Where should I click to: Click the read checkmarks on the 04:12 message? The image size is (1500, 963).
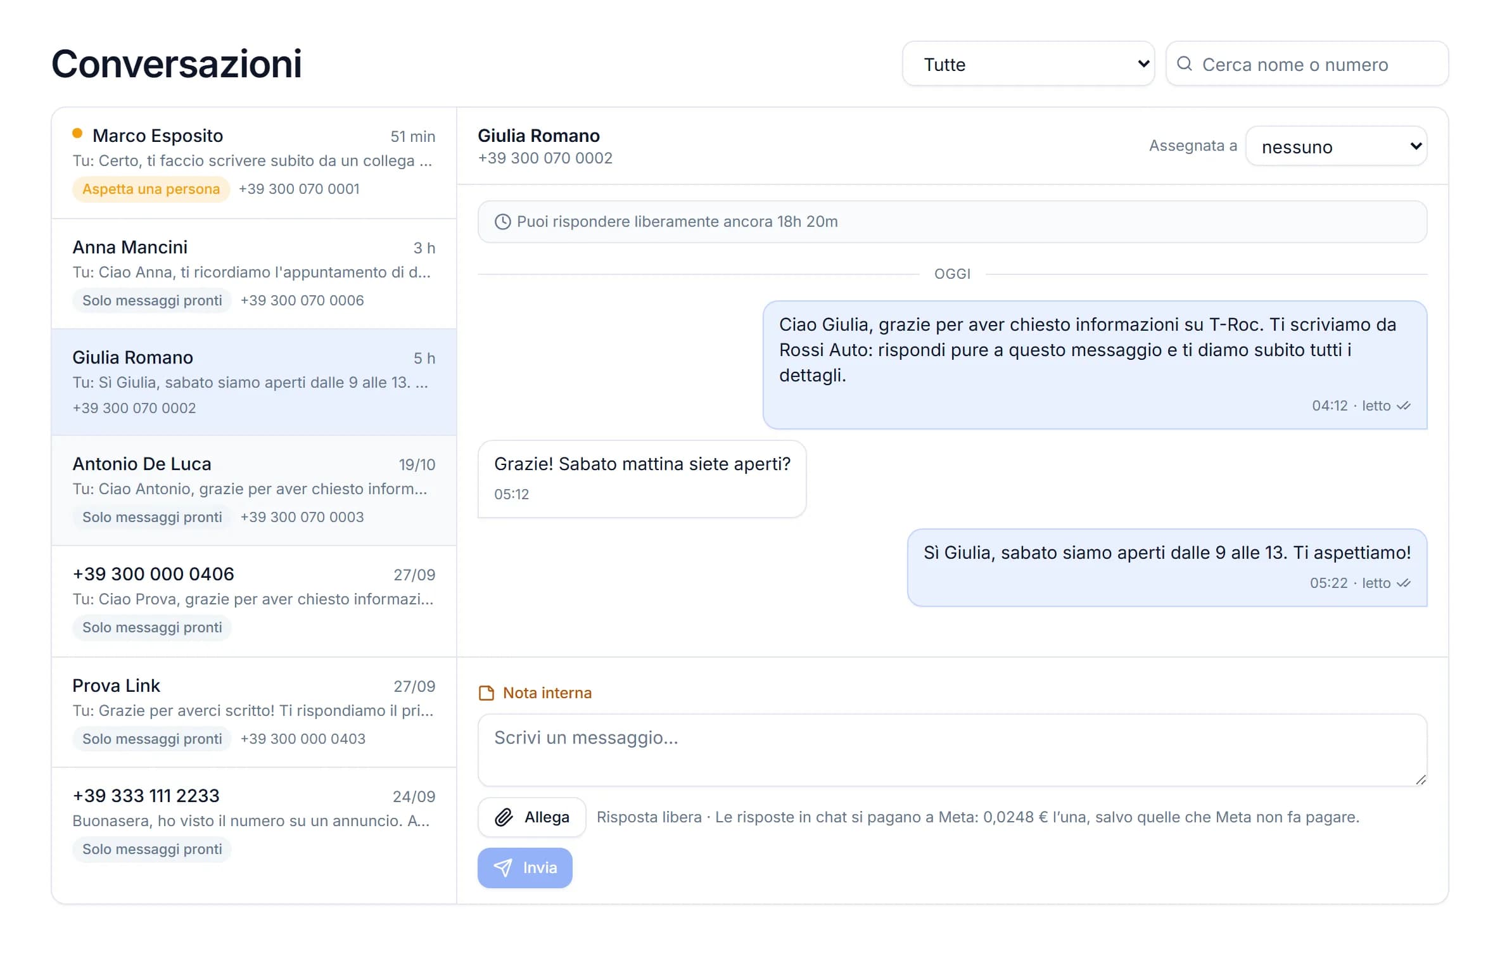coord(1403,406)
